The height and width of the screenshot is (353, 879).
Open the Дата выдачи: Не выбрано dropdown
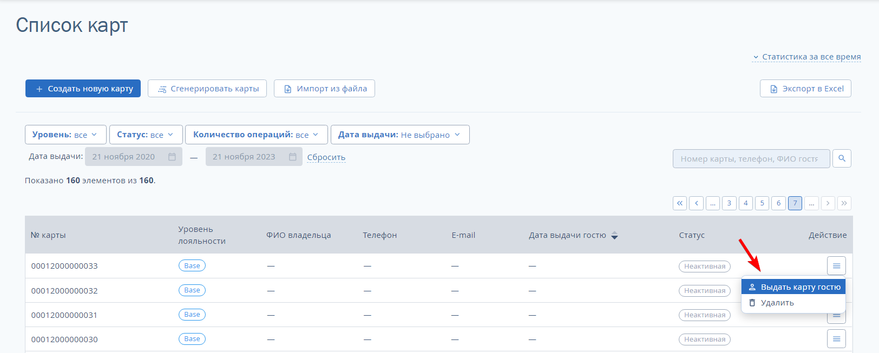(400, 135)
